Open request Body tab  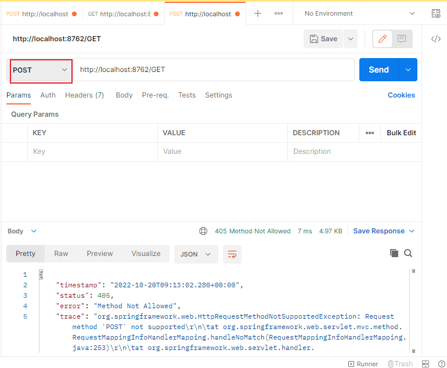pyautogui.click(x=124, y=95)
